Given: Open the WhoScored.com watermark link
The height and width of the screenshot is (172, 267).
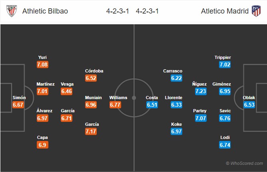Looking at the screenshot, I should pos(244,163).
